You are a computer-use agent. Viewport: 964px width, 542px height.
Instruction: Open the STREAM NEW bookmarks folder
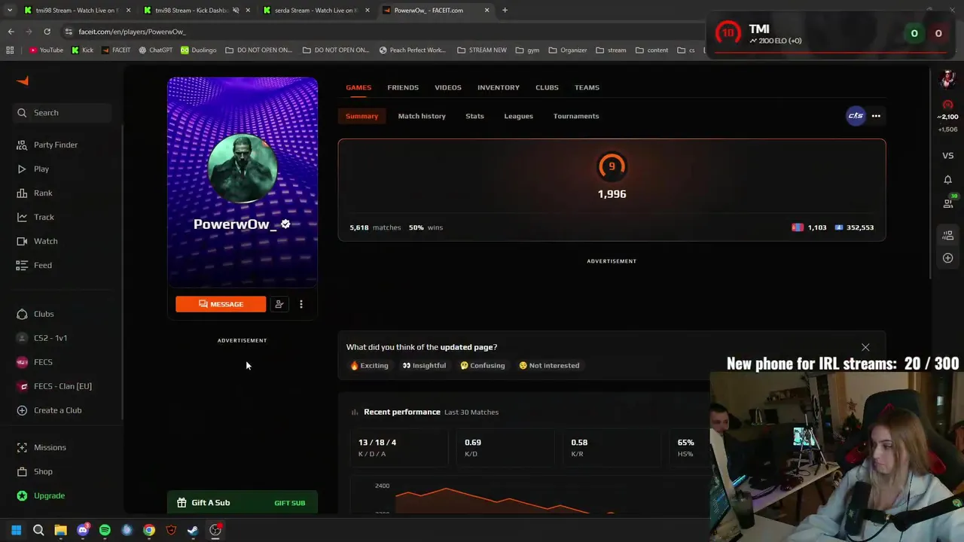[482, 50]
